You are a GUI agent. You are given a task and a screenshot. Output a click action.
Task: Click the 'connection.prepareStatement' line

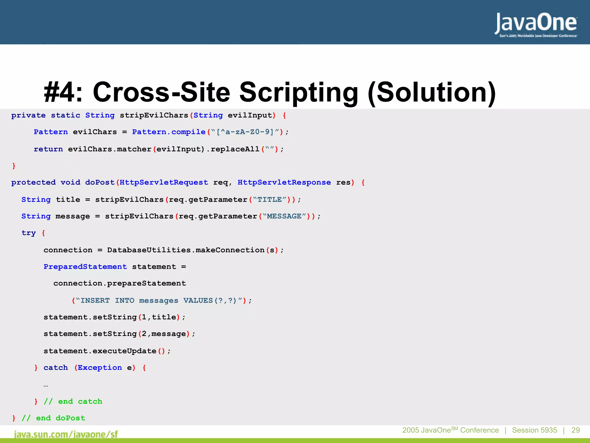coord(120,284)
